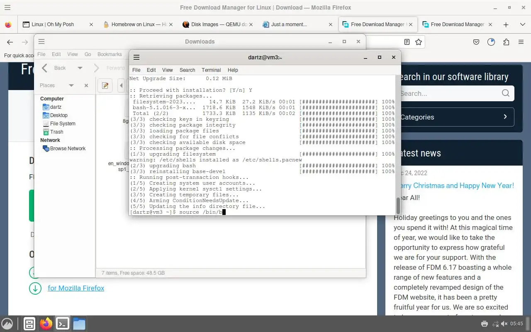Viewport: 531px width, 332px height.
Task: Open the system menu in the taskbar
Action: (x=7, y=324)
